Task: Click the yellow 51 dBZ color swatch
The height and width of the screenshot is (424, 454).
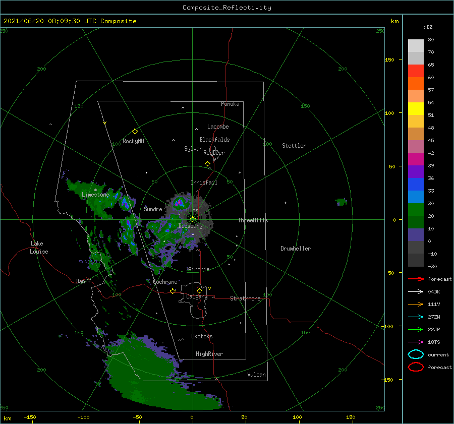Action: 416,108
